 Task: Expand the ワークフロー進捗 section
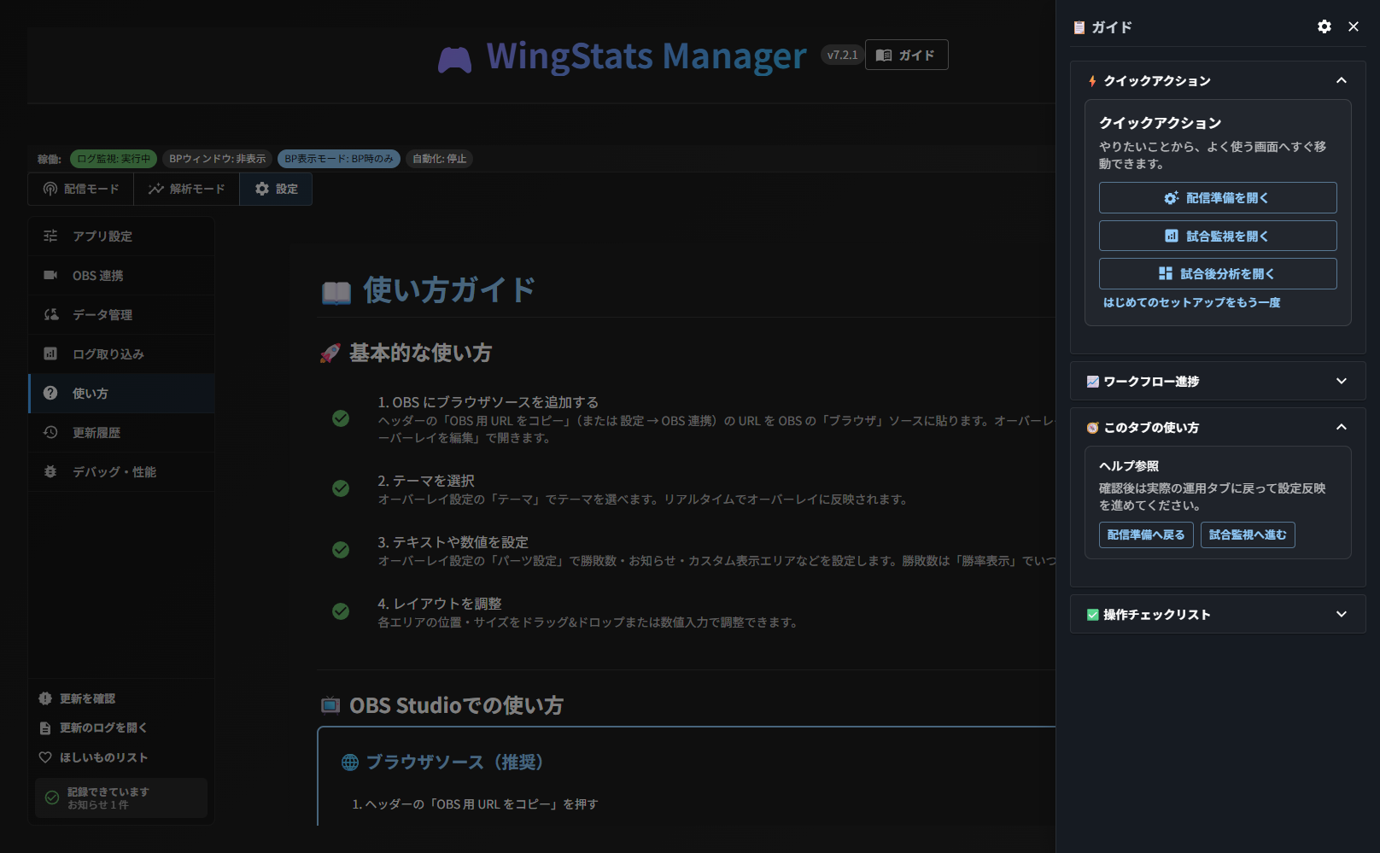click(x=1342, y=381)
